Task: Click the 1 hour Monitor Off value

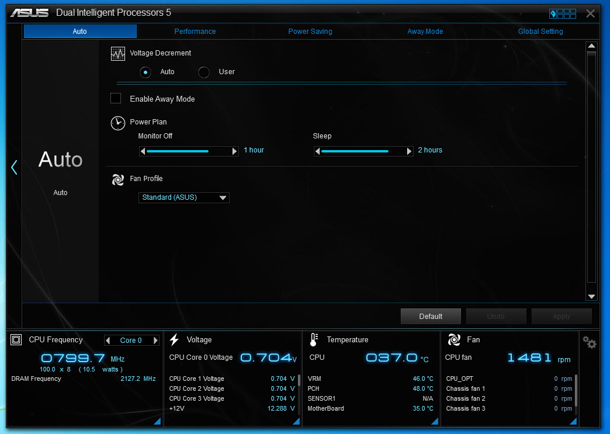Action: [254, 150]
